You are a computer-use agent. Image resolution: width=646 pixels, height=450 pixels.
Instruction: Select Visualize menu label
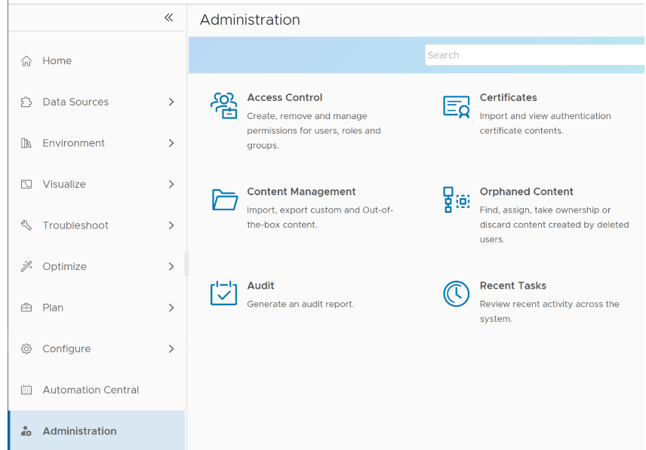(x=64, y=184)
